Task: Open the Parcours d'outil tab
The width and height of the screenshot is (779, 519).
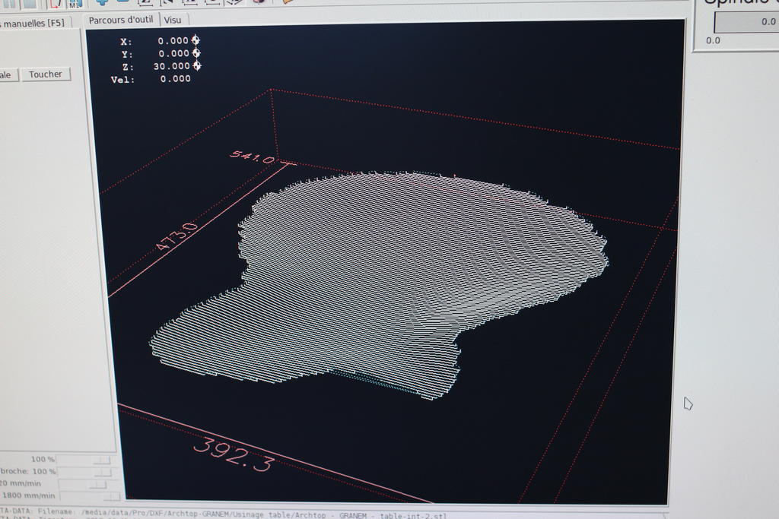Action: pyautogui.click(x=120, y=20)
